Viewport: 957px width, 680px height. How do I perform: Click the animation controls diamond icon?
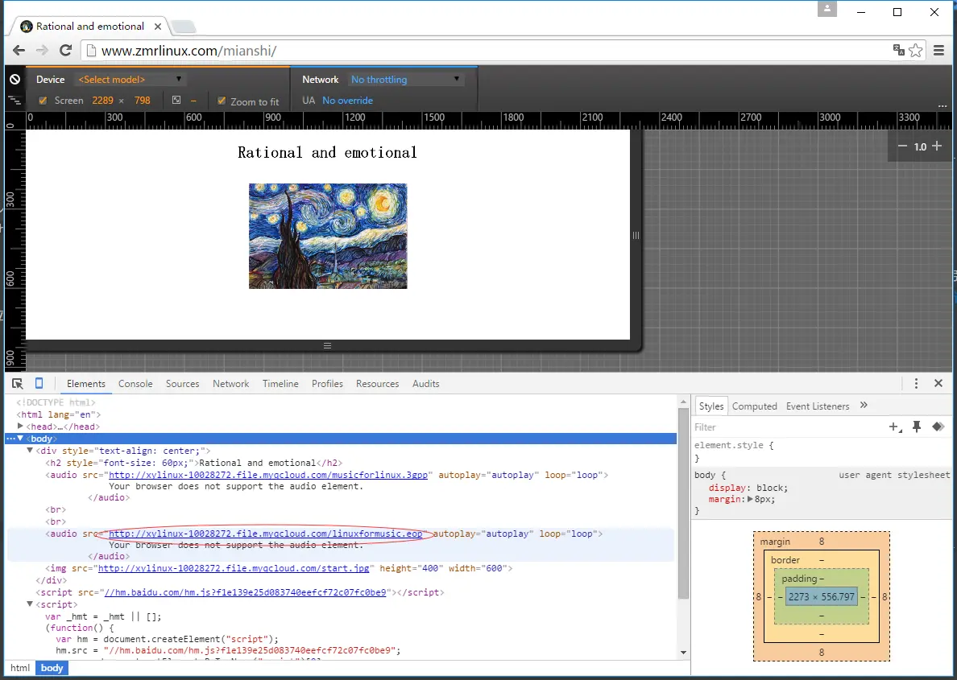click(x=938, y=427)
